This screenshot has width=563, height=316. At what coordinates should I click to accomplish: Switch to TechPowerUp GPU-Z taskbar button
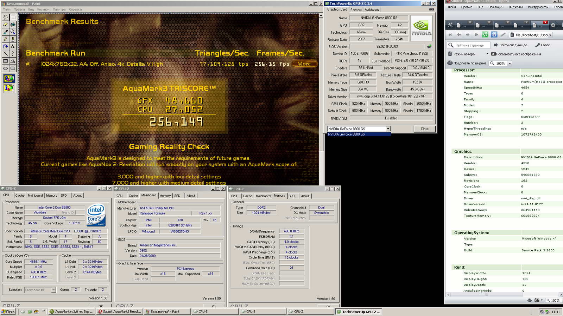359,311
